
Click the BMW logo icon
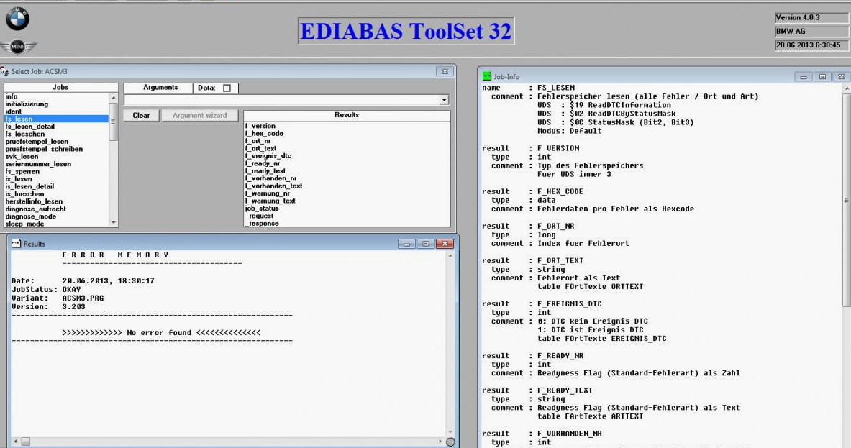point(17,19)
